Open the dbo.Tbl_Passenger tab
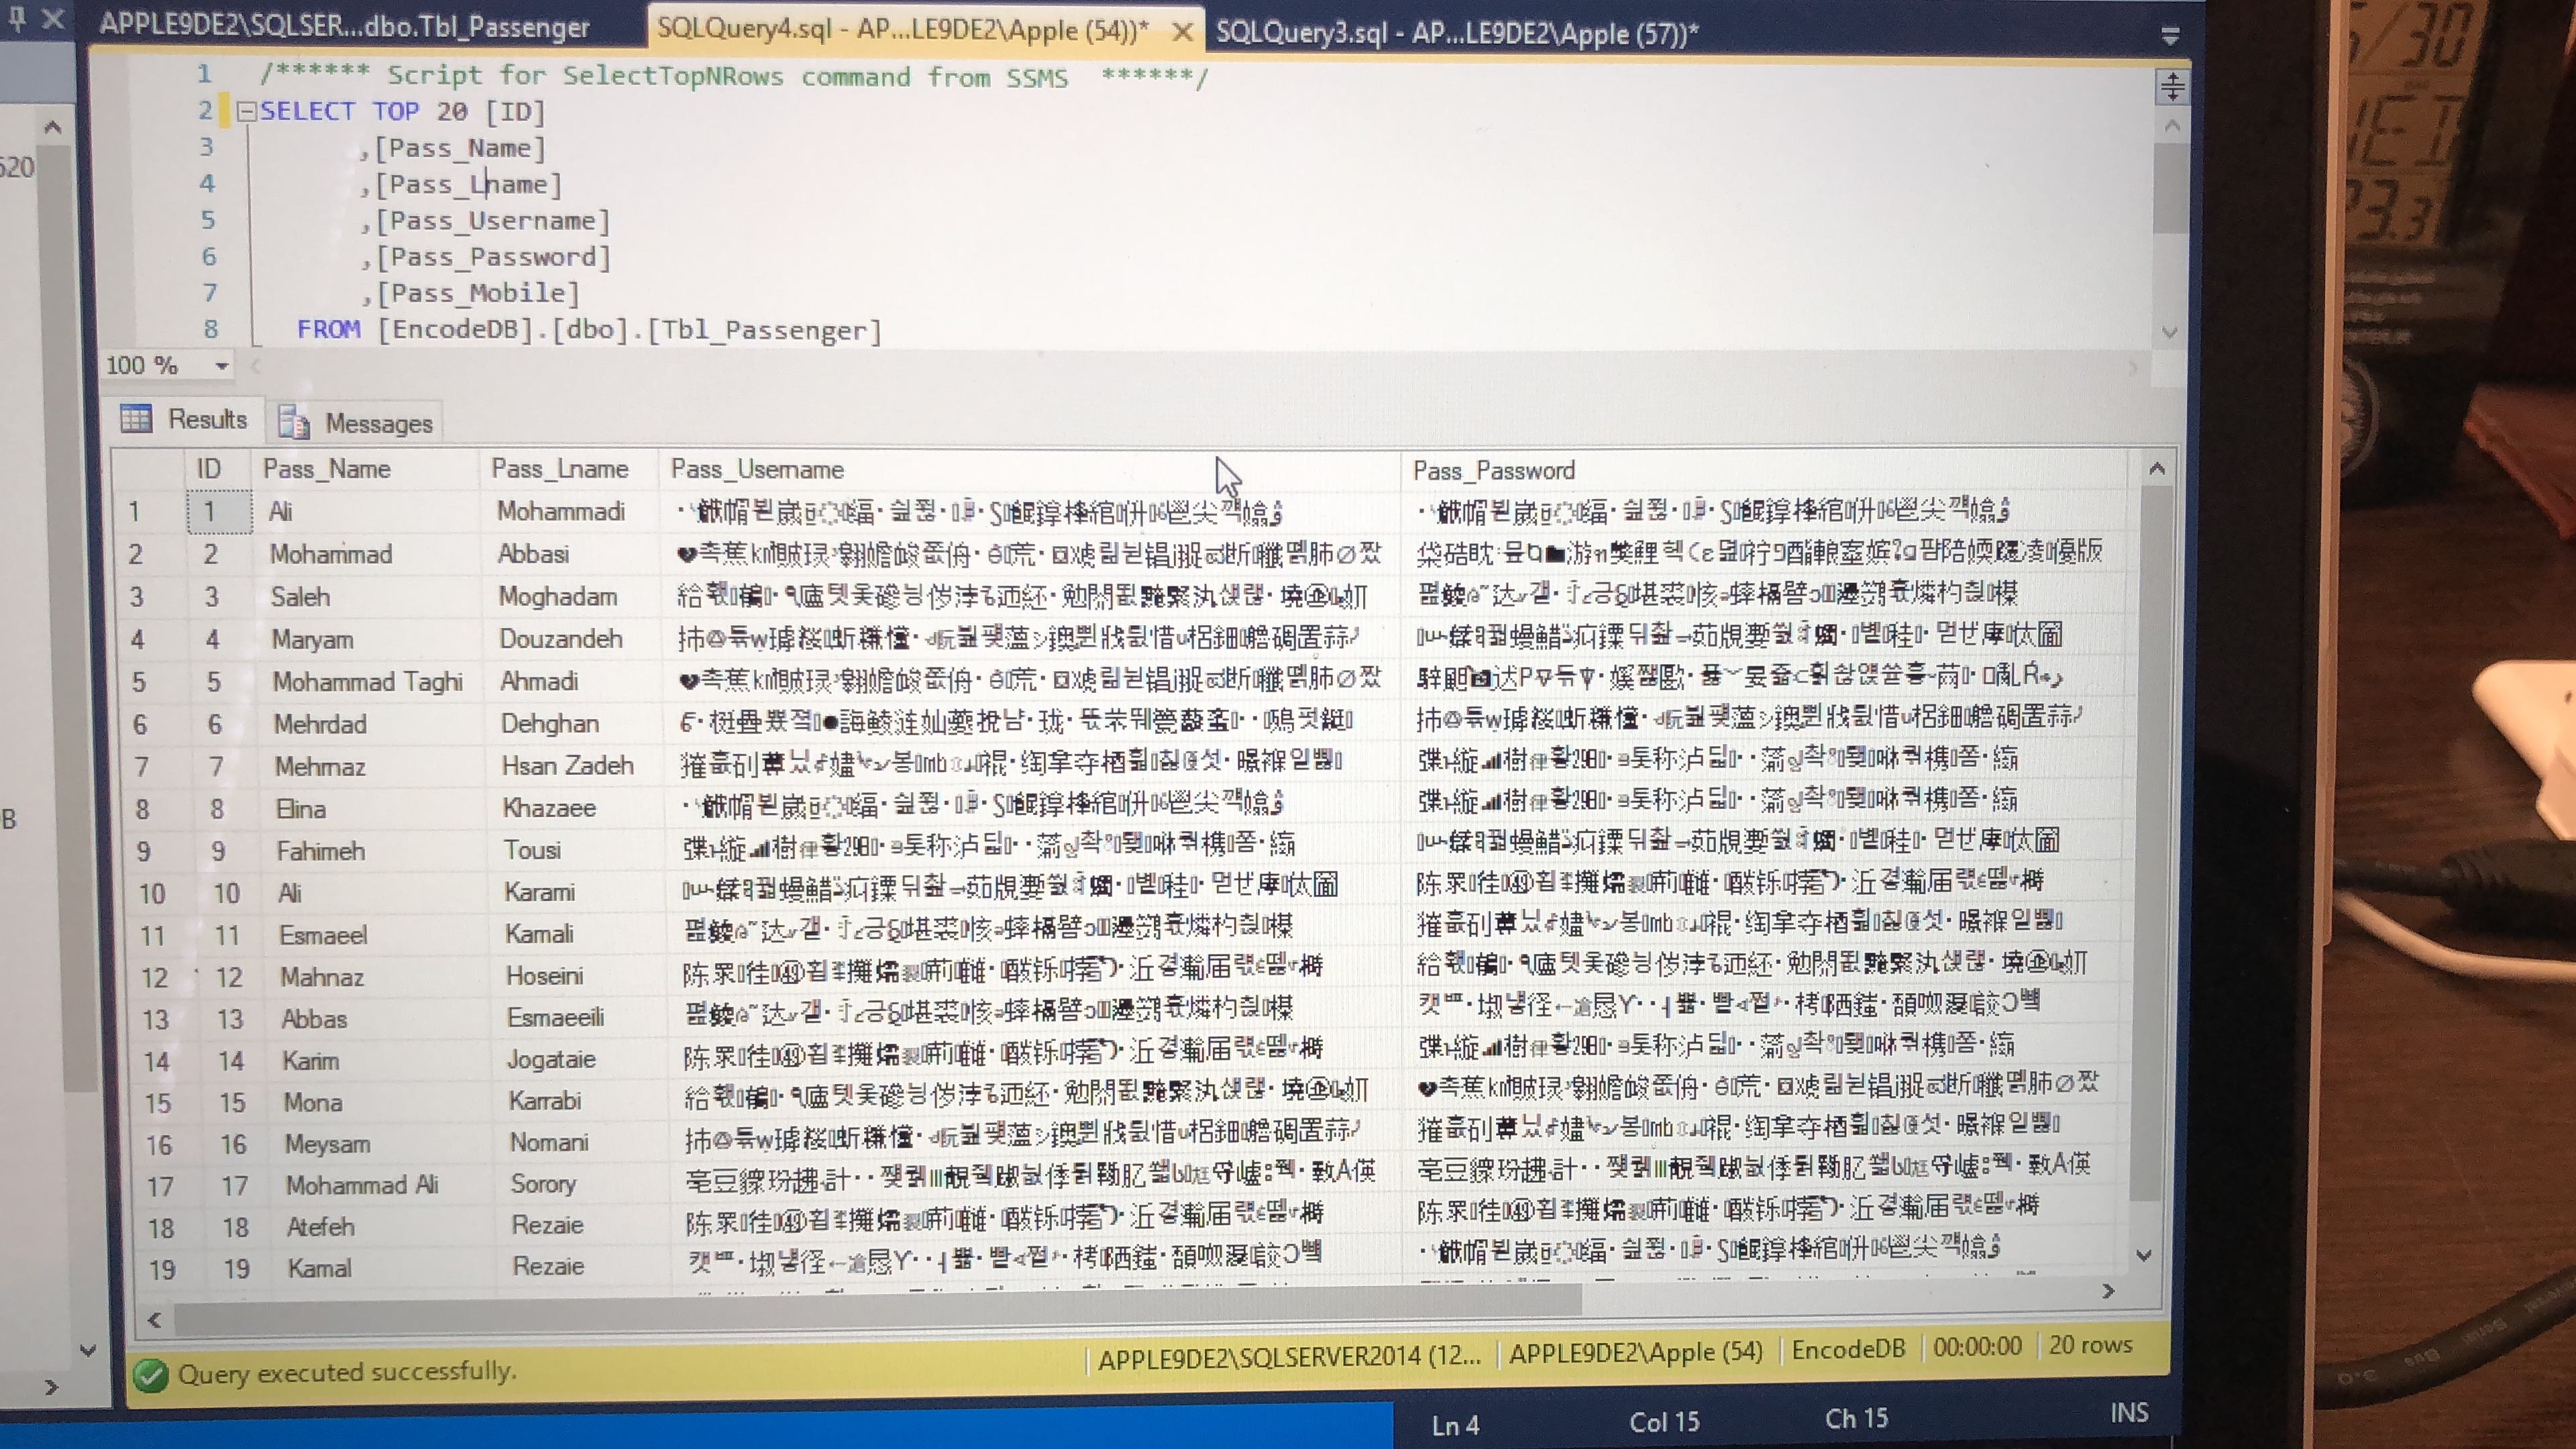This screenshot has width=2576, height=1449. click(345, 27)
